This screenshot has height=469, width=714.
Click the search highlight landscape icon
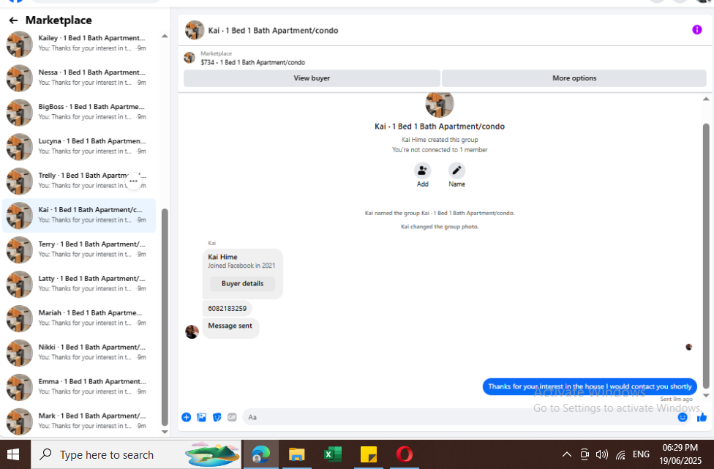click(212, 454)
